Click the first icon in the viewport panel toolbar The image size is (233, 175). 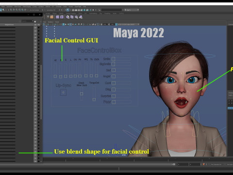44,24
